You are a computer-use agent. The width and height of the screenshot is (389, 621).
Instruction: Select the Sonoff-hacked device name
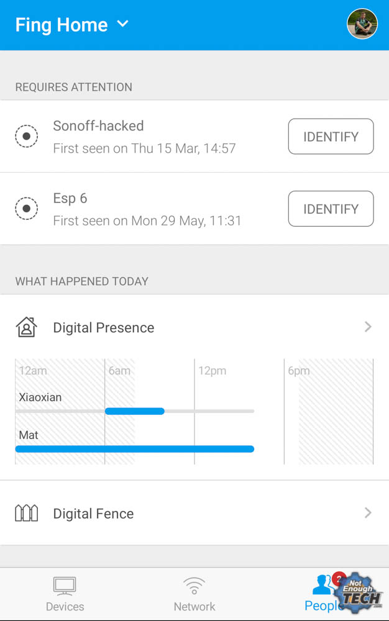(98, 126)
